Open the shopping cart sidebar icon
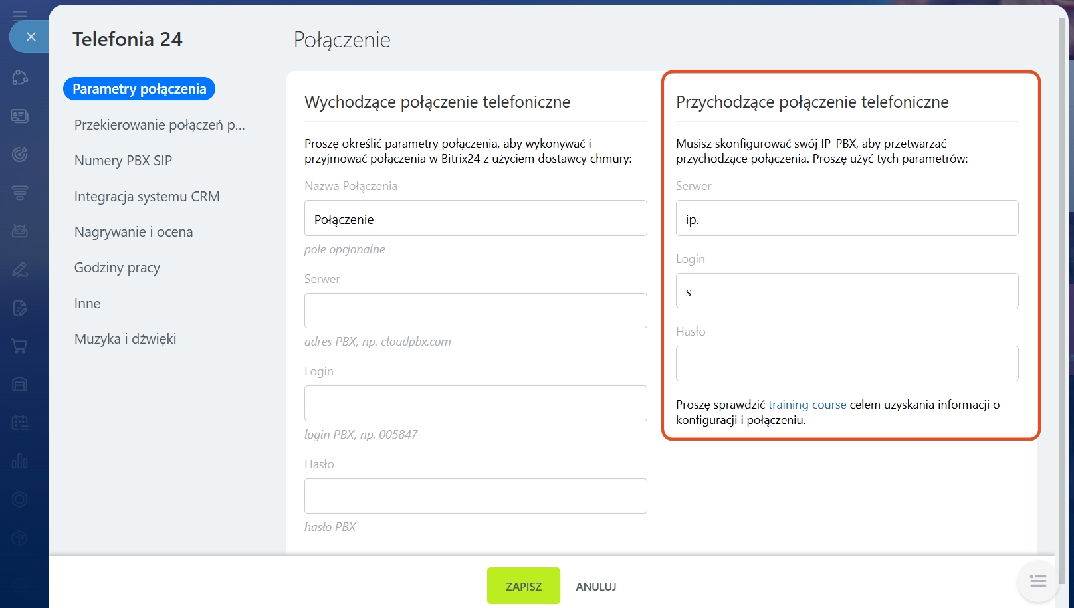Image resolution: width=1074 pixels, height=608 pixels. tap(20, 346)
